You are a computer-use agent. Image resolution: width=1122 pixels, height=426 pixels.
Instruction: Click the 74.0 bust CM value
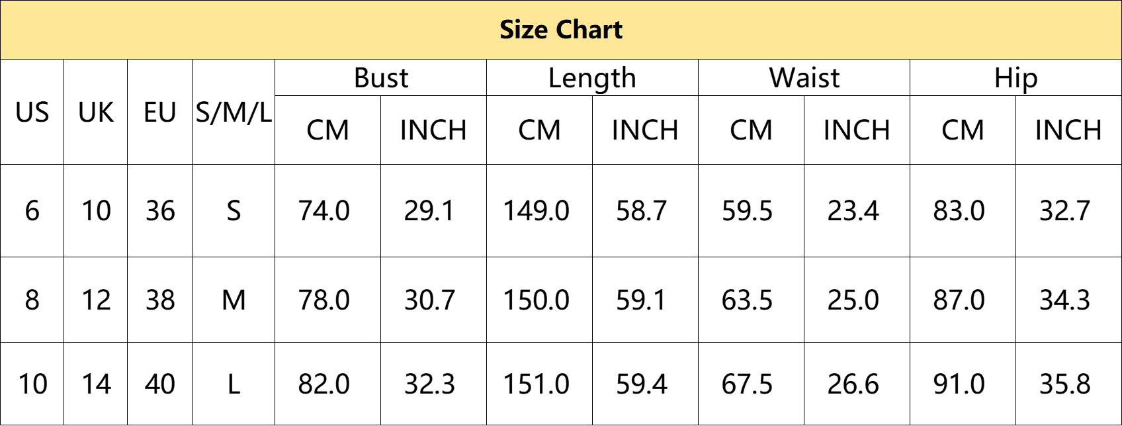[324, 211]
